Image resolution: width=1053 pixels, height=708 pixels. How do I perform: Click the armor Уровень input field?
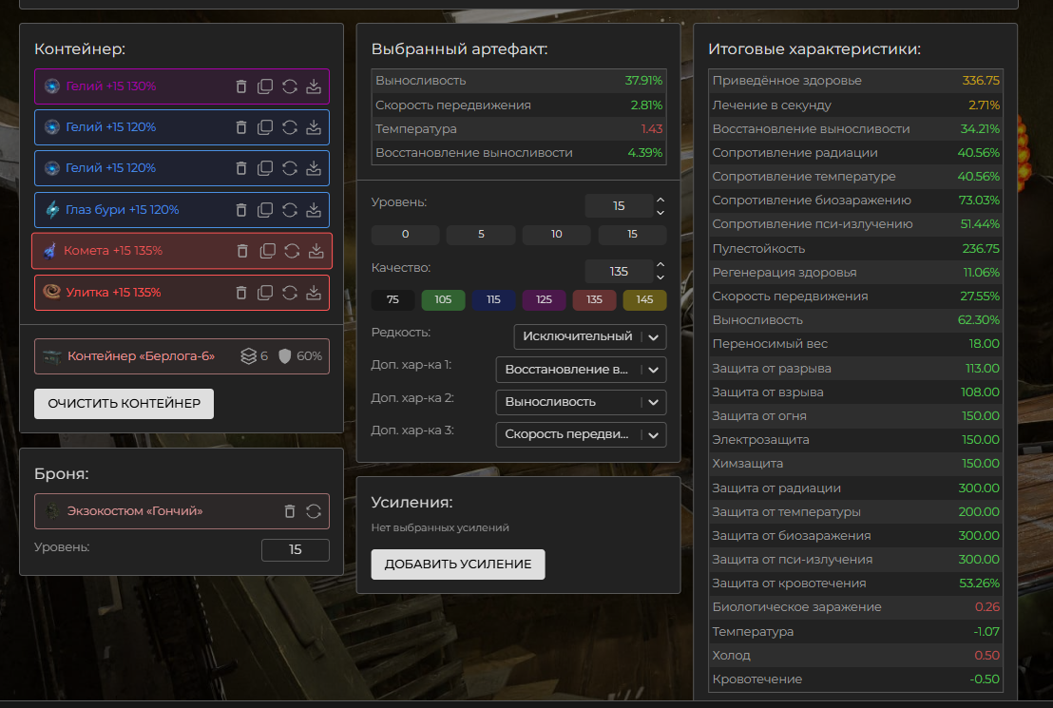295,549
